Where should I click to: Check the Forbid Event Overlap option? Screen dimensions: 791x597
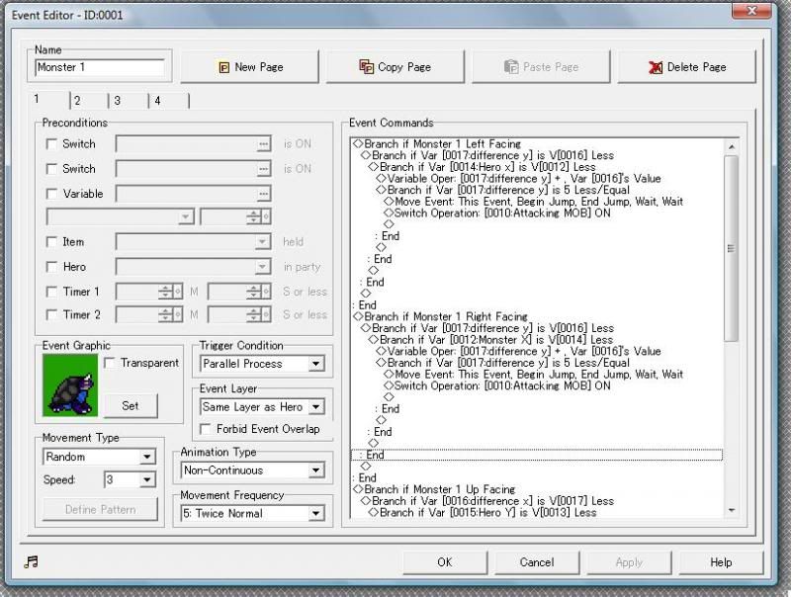[x=207, y=429]
